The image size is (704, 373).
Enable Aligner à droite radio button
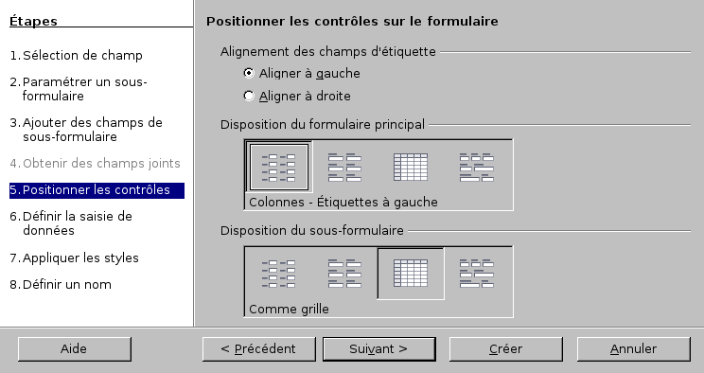pos(249,96)
